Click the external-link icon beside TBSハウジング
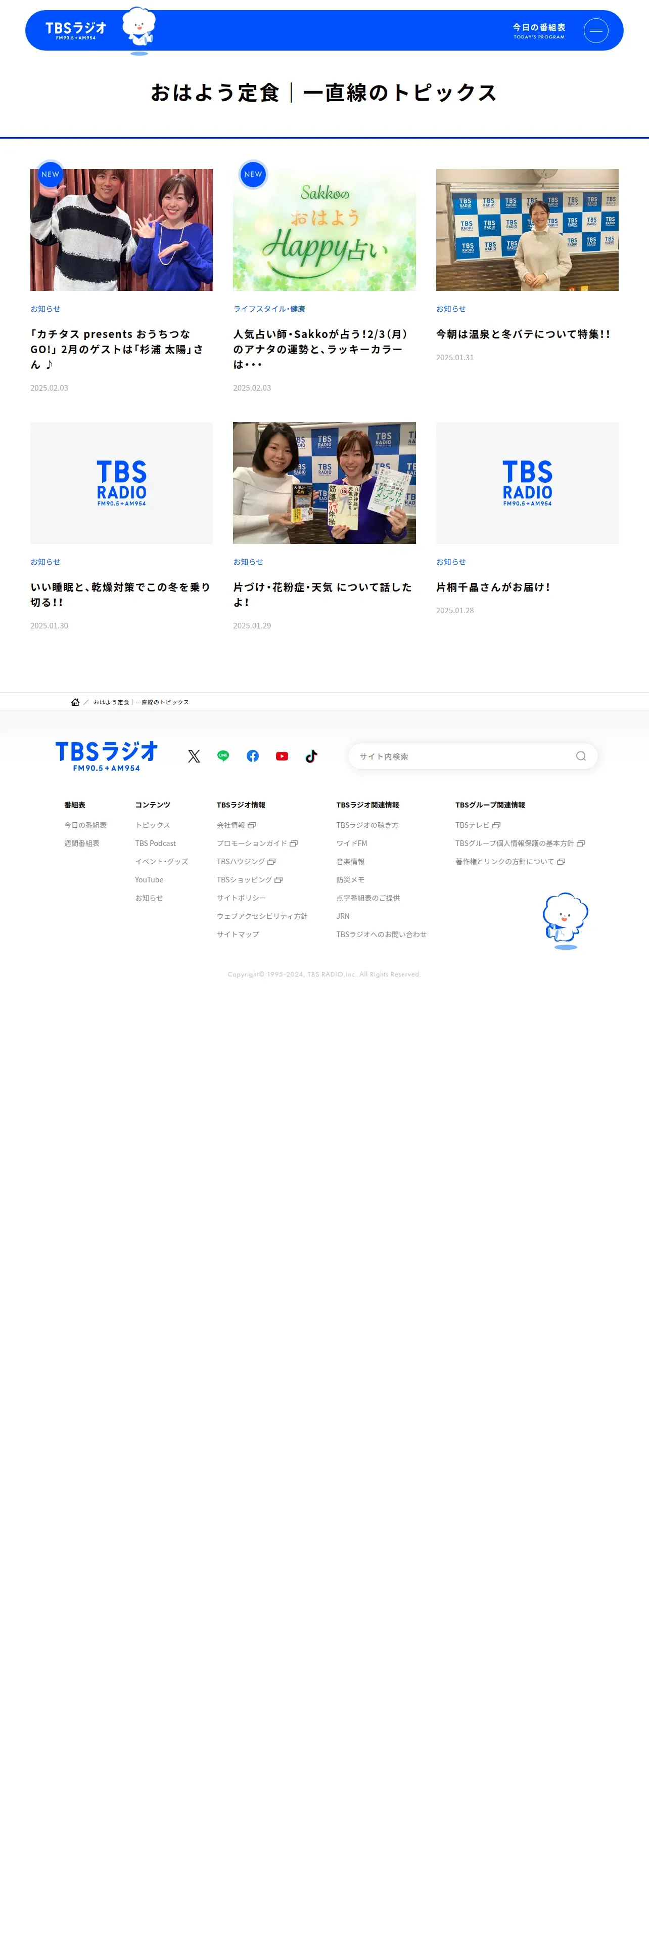Screen dimensions: 649x1949 [x=272, y=862]
